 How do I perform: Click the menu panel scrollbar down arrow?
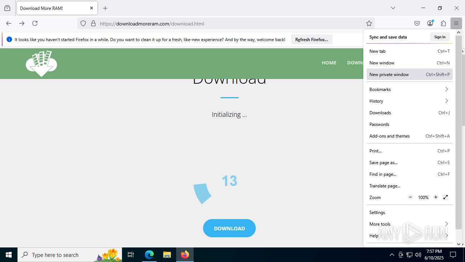pos(458,244)
